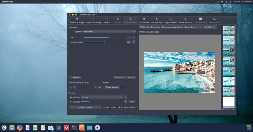Select the sixth preview thumbnail
This screenshot has height=132, width=253.
(229, 81)
